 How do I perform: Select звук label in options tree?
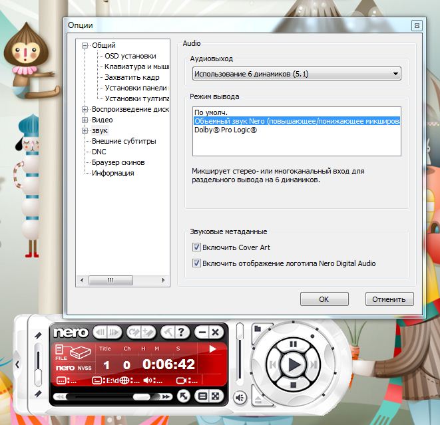click(x=100, y=130)
